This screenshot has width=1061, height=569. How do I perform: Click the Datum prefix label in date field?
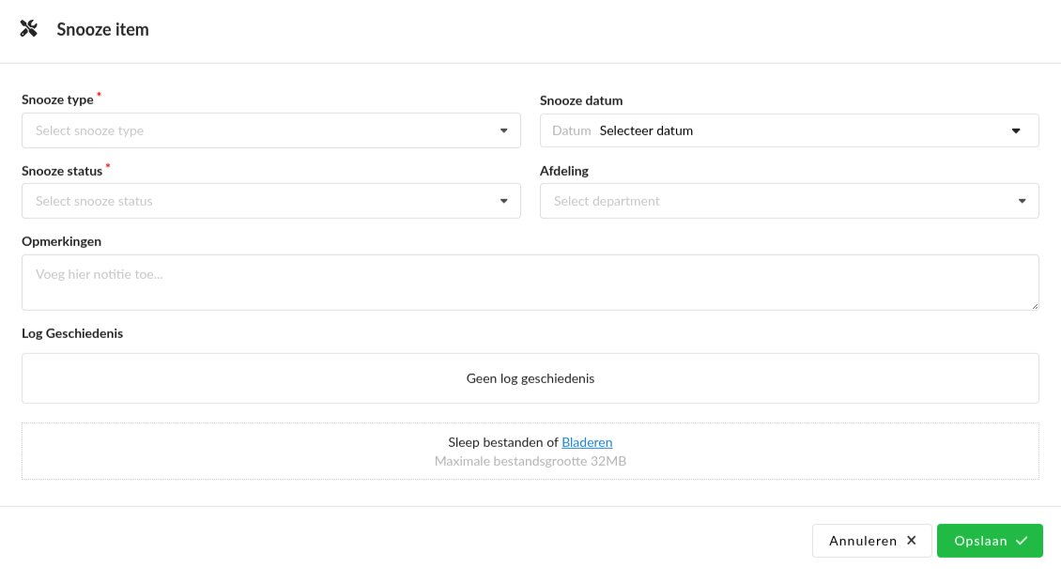coord(572,131)
